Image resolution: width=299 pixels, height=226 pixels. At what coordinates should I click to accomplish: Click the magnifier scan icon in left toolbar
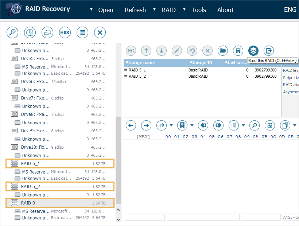coord(12,32)
